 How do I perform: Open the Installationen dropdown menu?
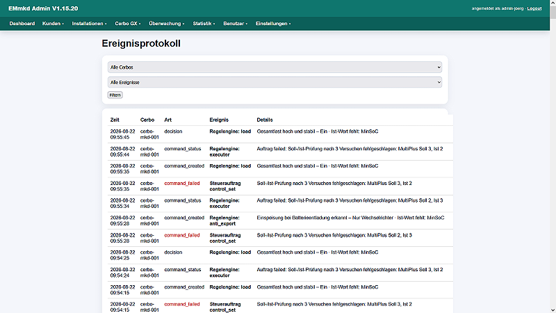tap(89, 24)
